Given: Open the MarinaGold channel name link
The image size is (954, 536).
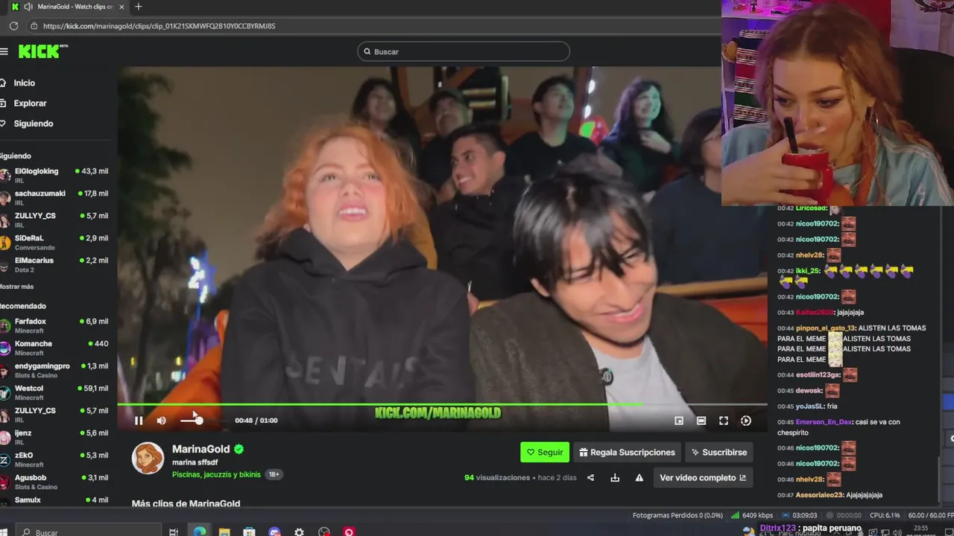Looking at the screenshot, I should pos(200,449).
